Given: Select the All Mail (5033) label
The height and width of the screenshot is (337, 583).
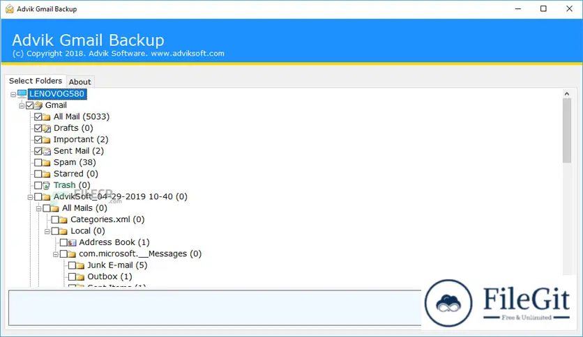Looking at the screenshot, I should coord(82,117).
